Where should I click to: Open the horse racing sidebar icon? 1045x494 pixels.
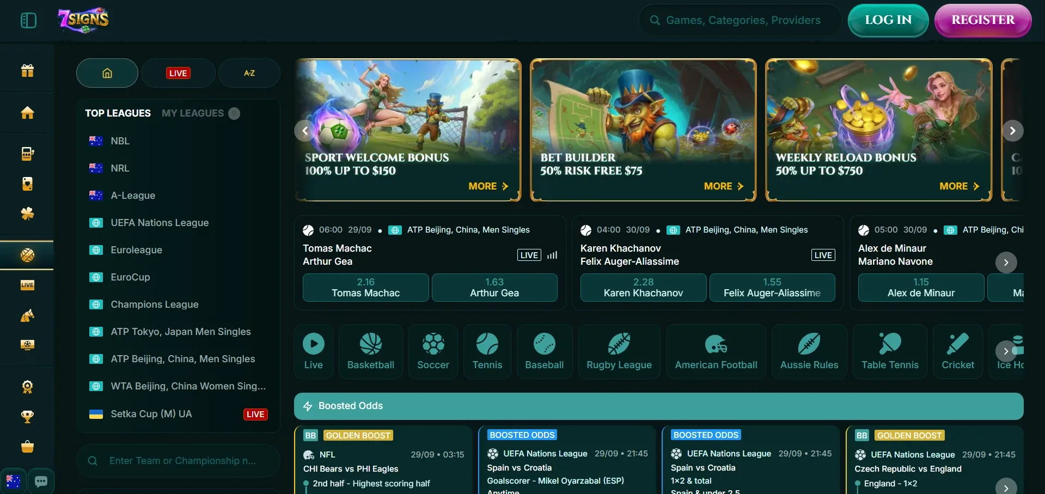tap(27, 315)
